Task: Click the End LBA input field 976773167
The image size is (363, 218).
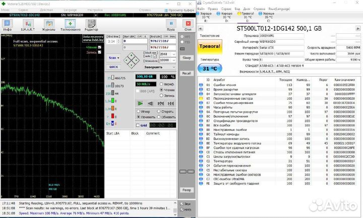Action: pyautogui.click(x=163, y=41)
